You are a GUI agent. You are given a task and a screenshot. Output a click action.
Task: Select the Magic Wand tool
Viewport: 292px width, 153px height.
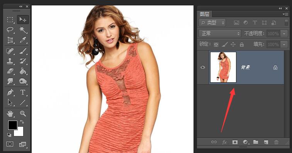tap(23, 30)
